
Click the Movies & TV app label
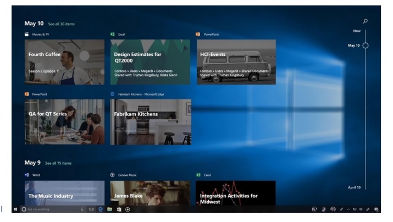click(x=41, y=35)
